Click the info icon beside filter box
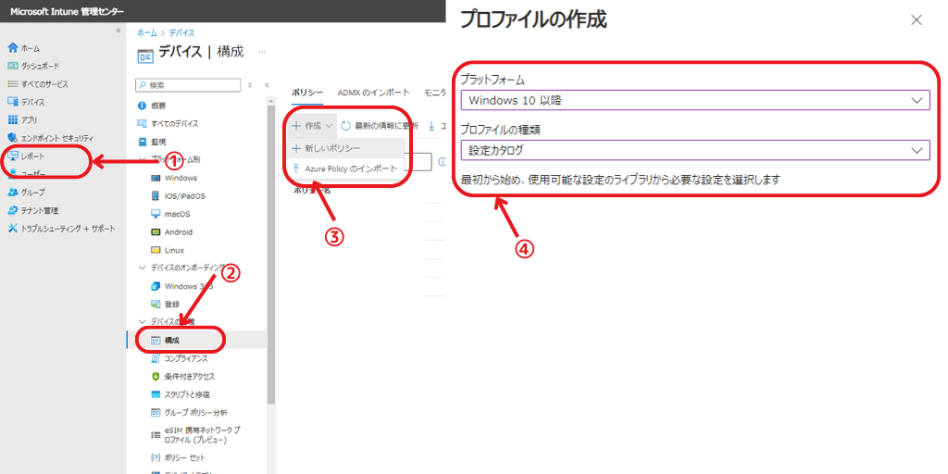 click(x=442, y=161)
